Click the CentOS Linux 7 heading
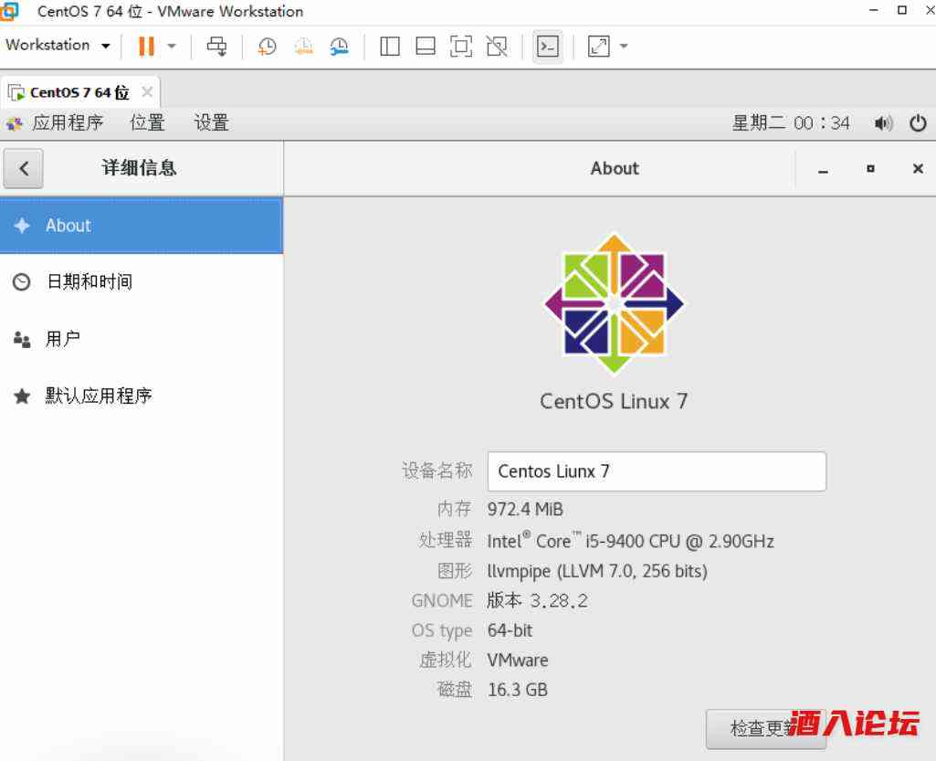This screenshot has height=761, width=936. tap(614, 401)
